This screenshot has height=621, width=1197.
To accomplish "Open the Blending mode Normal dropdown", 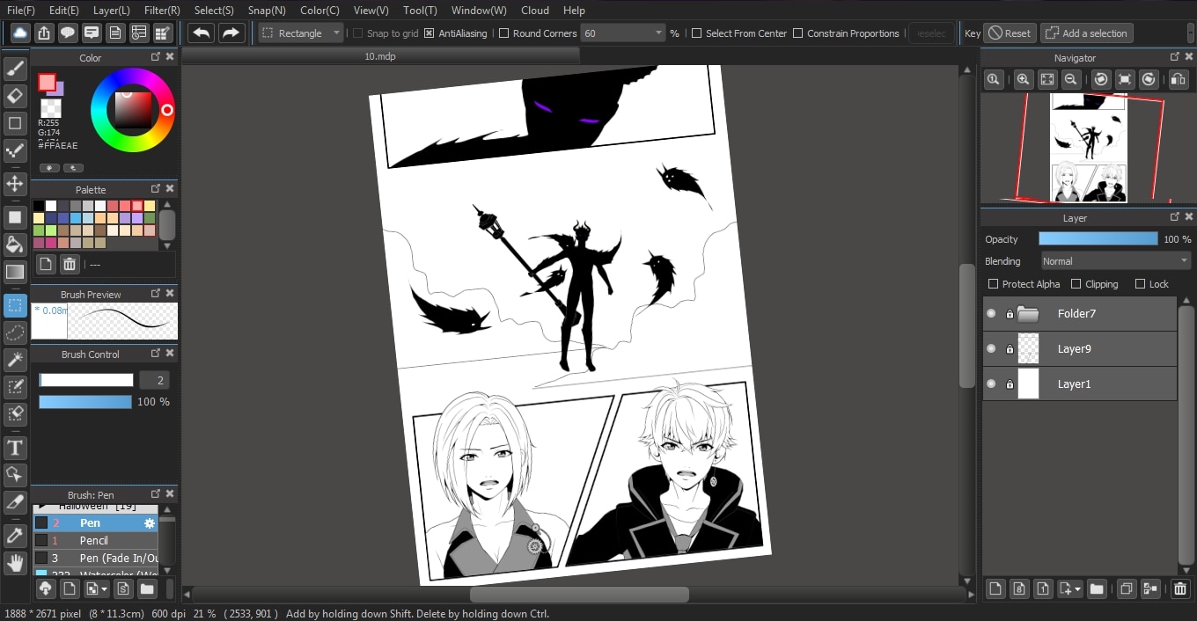I will [x=1115, y=261].
